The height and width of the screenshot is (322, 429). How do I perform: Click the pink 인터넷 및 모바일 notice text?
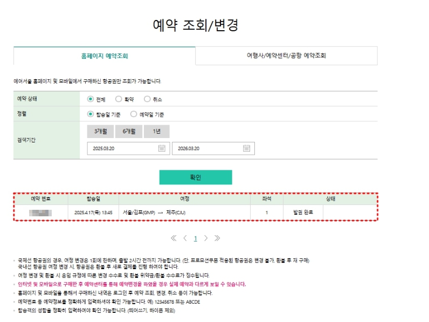pos(132,284)
